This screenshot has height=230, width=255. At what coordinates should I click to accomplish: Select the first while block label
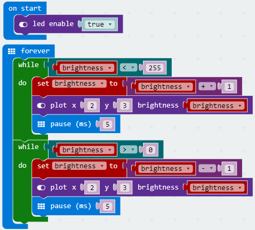pos(28,65)
